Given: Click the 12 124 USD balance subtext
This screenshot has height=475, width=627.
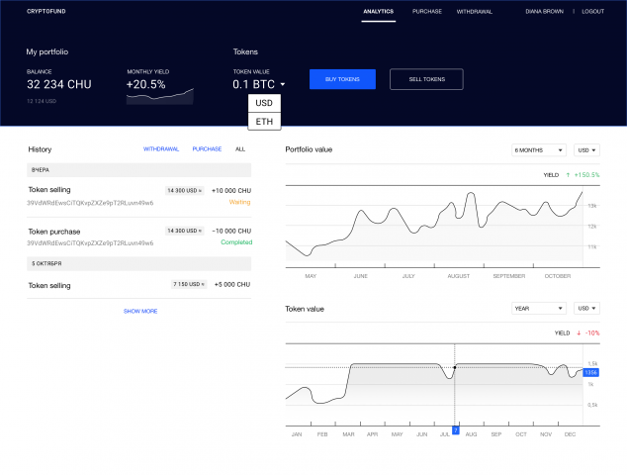Looking at the screenshot, I should [42, 101].
